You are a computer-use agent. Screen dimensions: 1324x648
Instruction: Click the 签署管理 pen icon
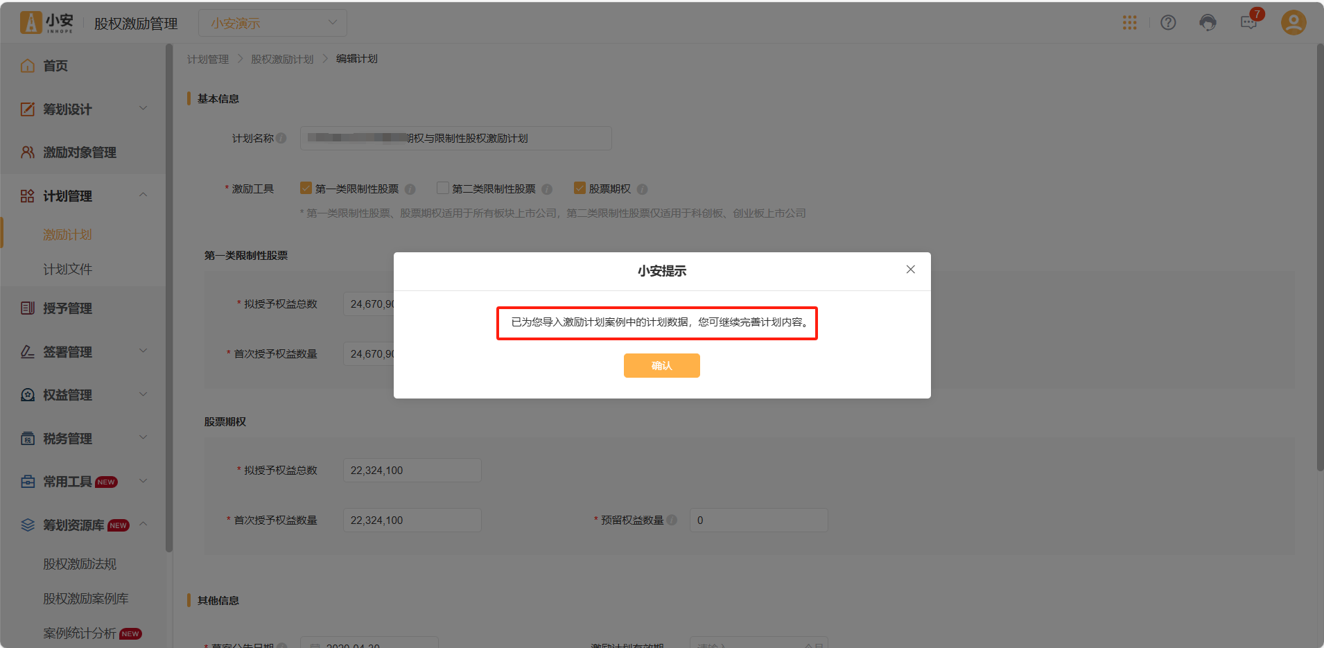(x=28, y=352)
